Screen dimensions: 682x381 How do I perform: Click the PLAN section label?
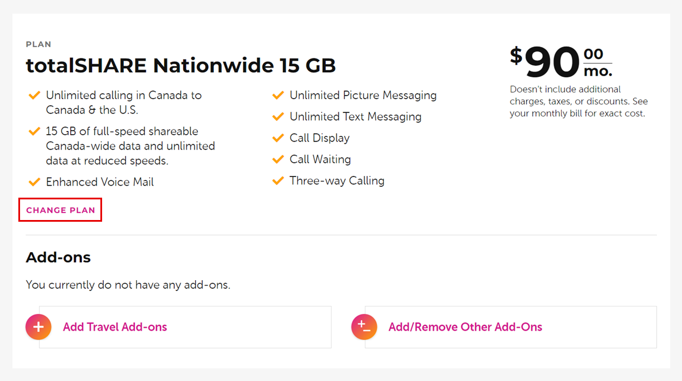pyautogui.click(x=38, y=44)
